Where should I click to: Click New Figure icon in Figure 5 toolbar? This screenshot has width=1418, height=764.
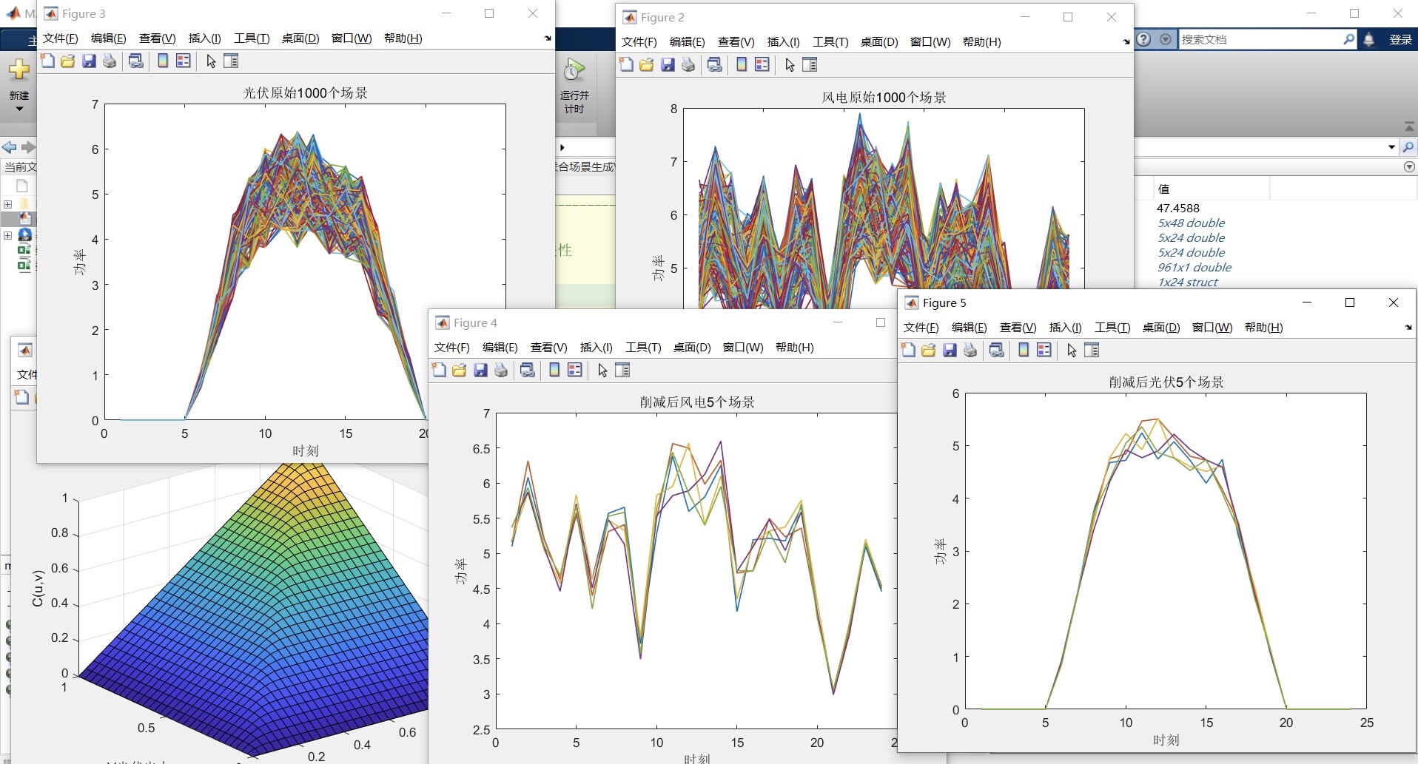tap(908, 351)
